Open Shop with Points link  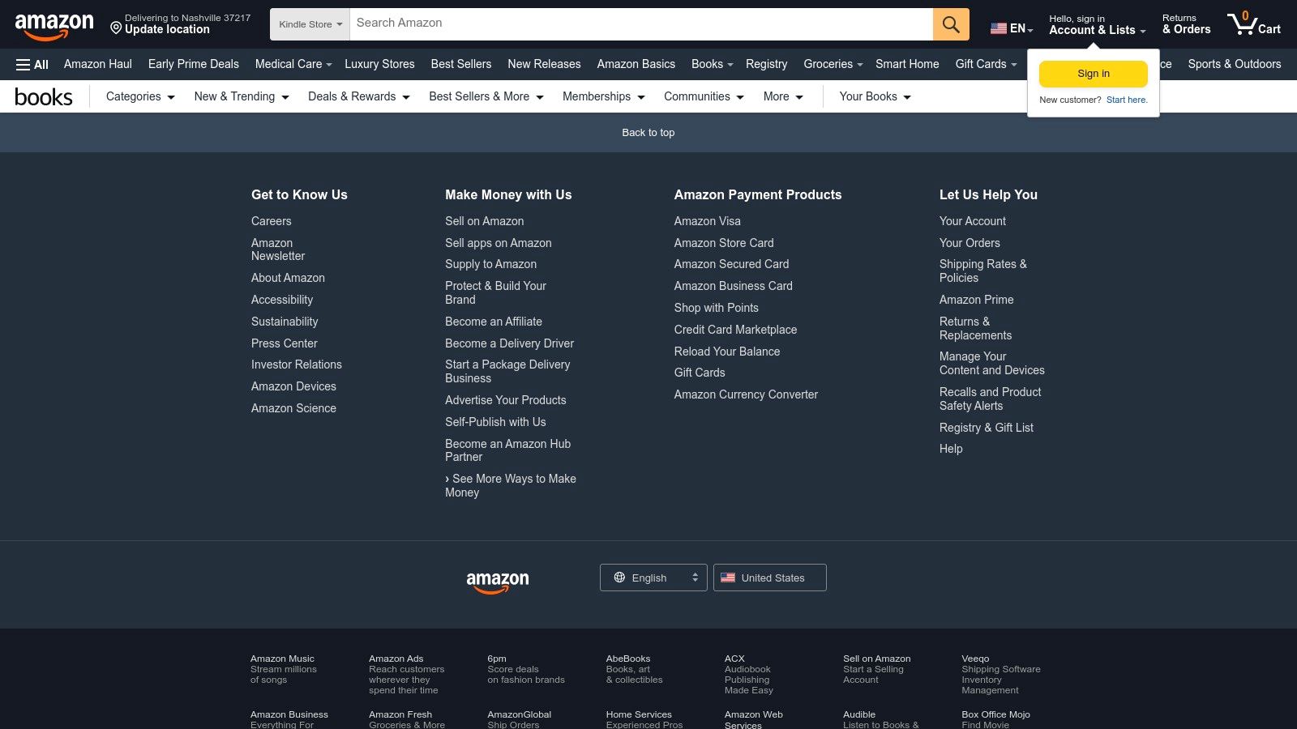(717, 308)
